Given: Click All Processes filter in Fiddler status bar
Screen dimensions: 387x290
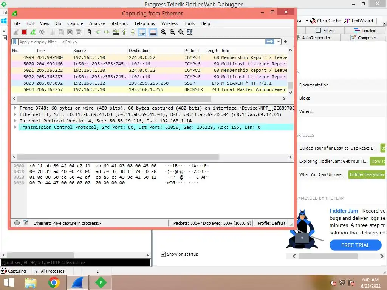Looking at the screenshot, I should pos(50,271).
